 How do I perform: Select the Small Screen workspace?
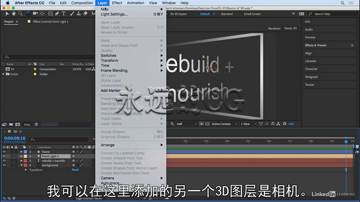tap(252, 14)
